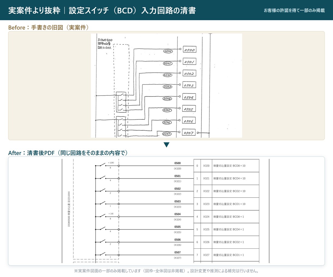Click the header title about BCD入力回路の清書
Image resolution: width=333 pixels, height=277 pixels.
[x=102, y=10]
